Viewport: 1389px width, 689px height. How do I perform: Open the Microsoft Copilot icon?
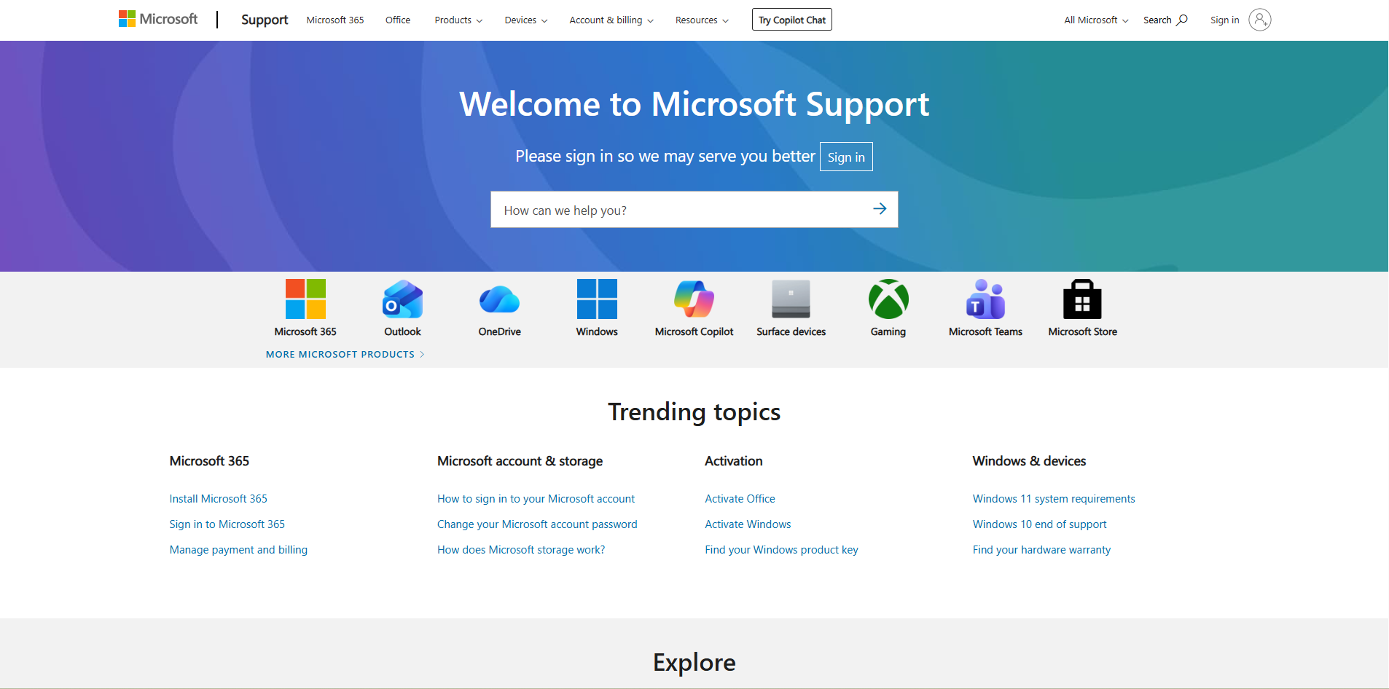coord(694,299)
